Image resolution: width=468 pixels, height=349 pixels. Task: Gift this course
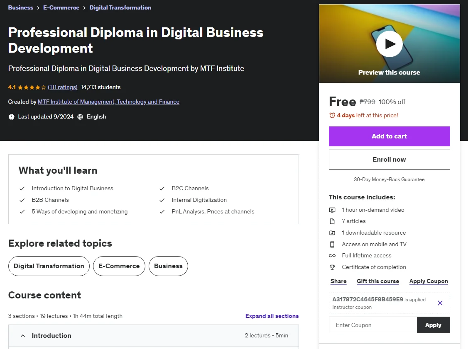click(378, 281)
